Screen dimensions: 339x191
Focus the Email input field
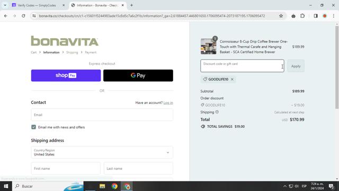click(x=102, y=115)
